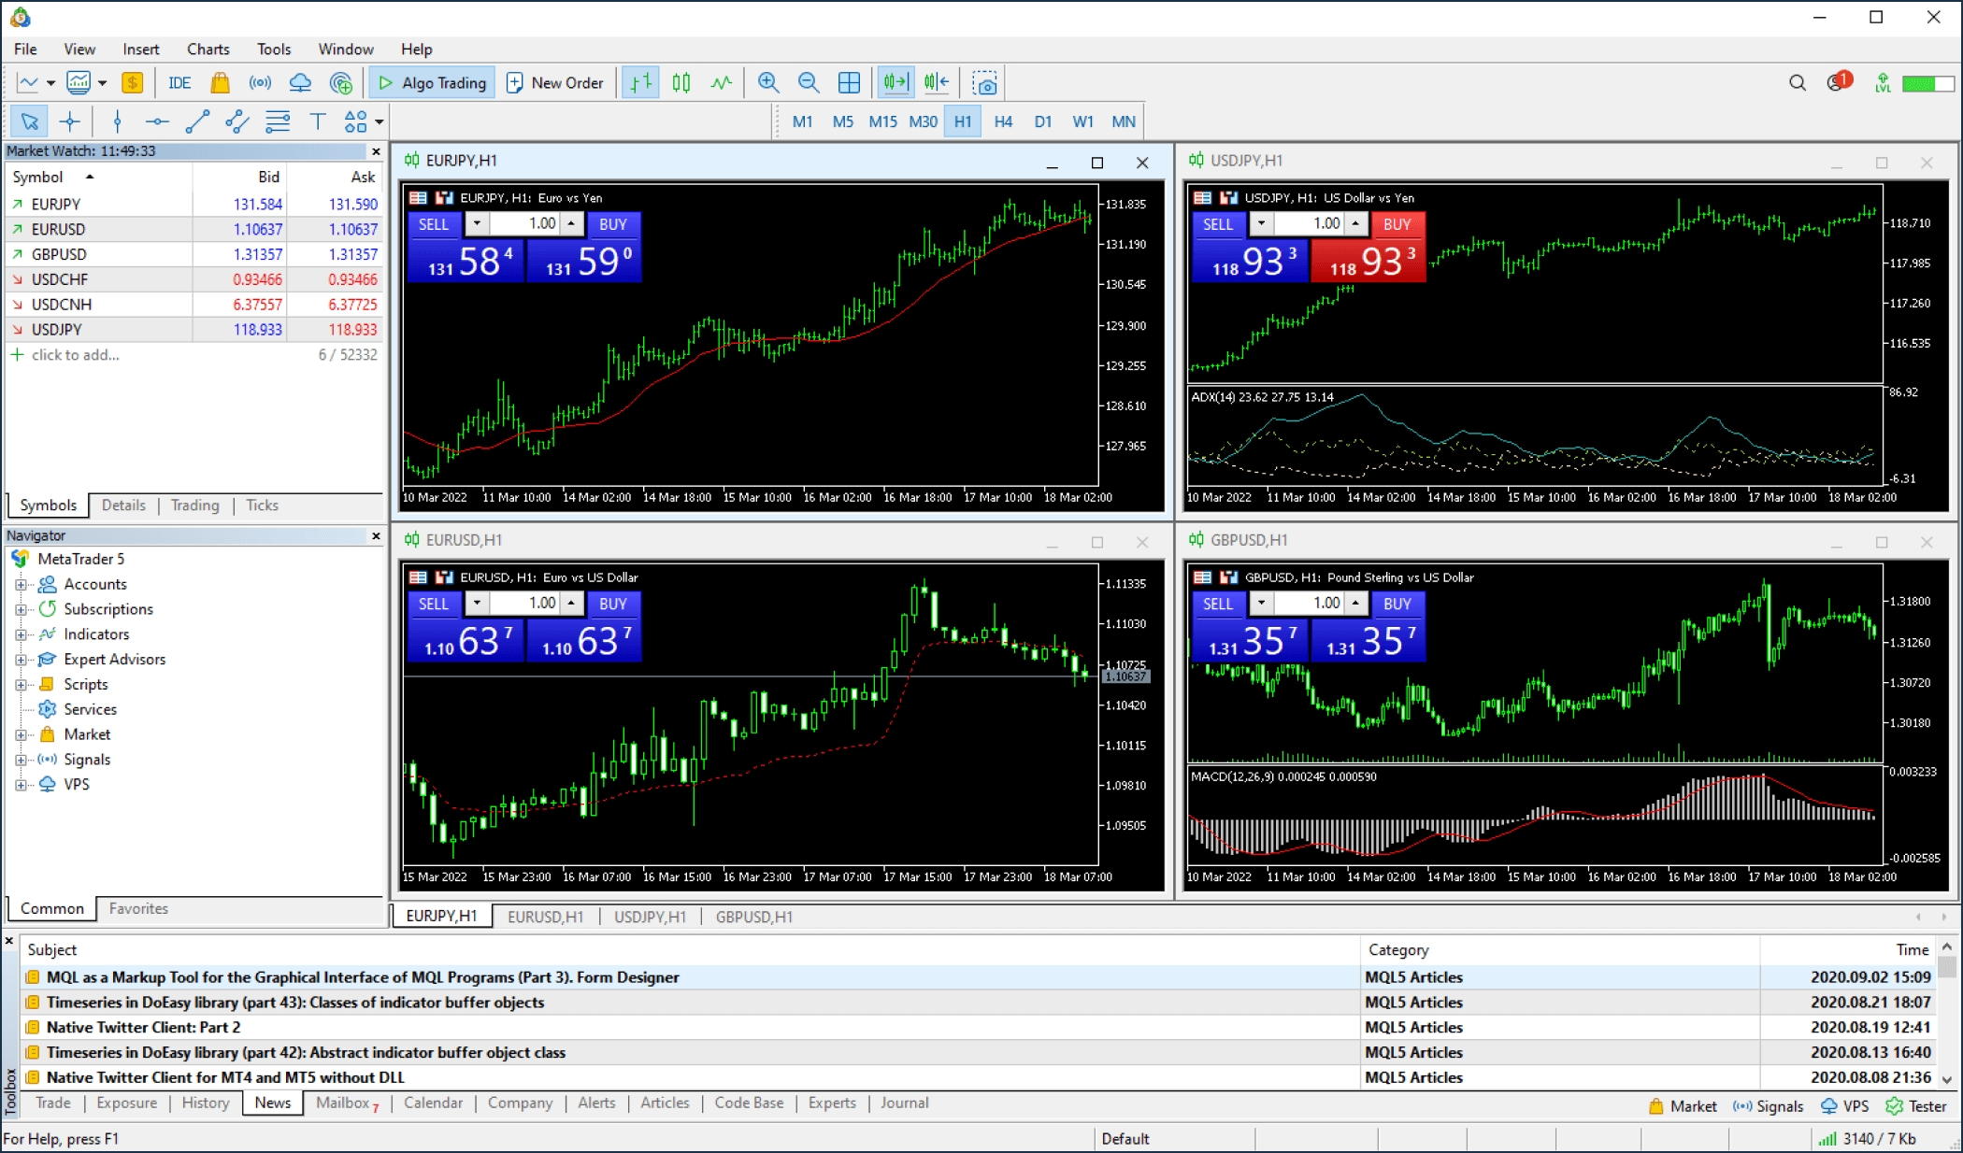Switch to the Calendar toolbox tab
Screen dimensions: 1963x1153
coord(433,1103)
